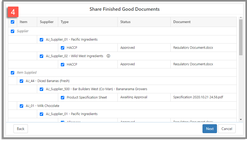
Task: Uncheck HACCP checkbox under Wild West Ingredients
Action: 62,64
